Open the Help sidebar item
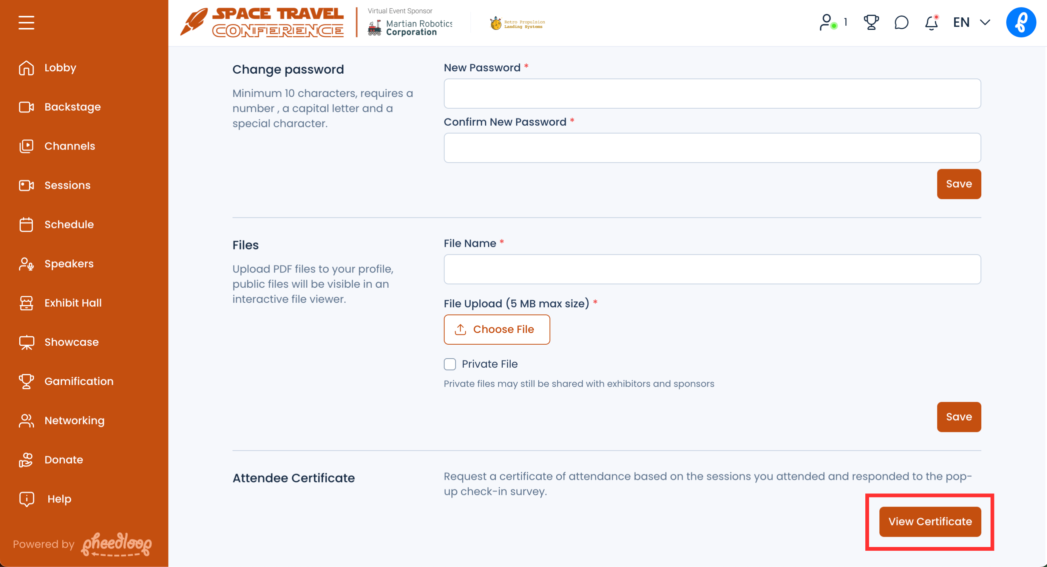The height and width of the screenshot is (567, 1047). (x=59, y=499)
